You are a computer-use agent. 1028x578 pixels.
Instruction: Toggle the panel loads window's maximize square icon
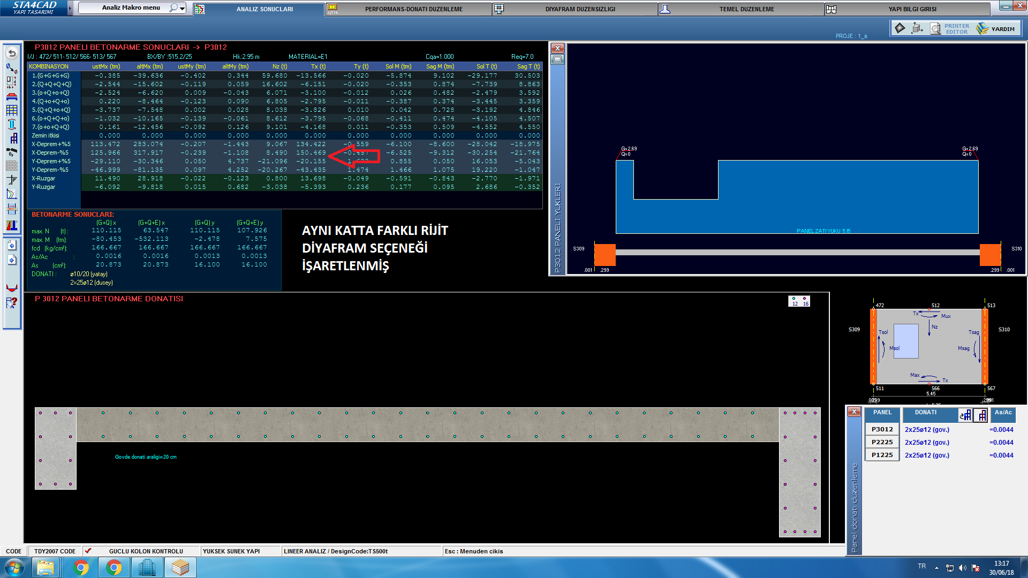tap(557, 59)
